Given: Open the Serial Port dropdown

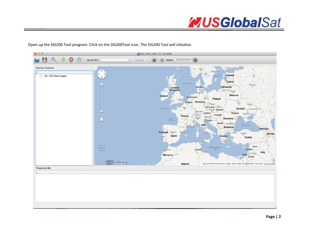Looking at the screenshot, I should click(115, 60).
